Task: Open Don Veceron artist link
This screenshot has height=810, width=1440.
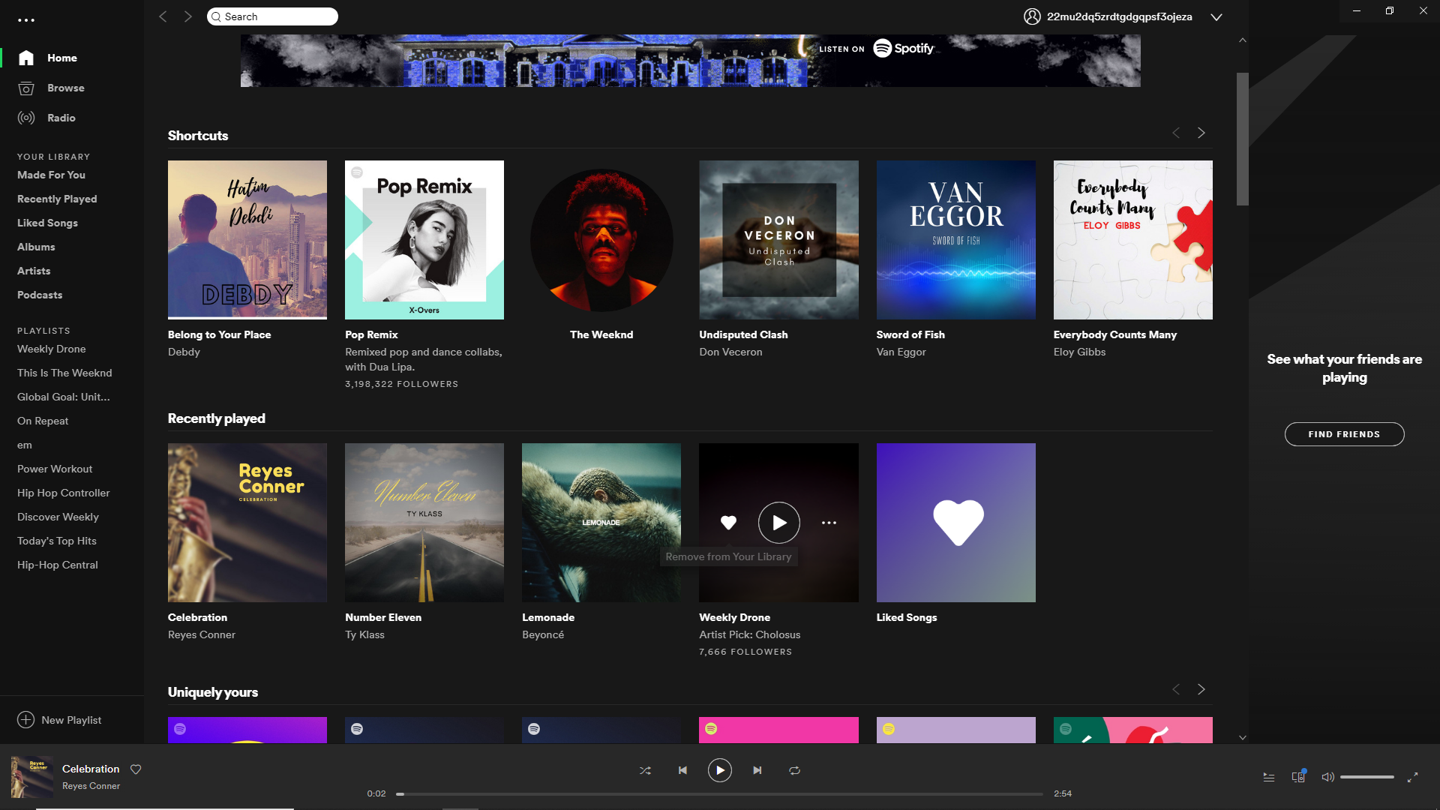Action: (730, 352)
